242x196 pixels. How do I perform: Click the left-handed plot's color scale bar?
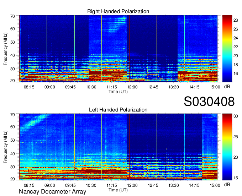point(227,147)
